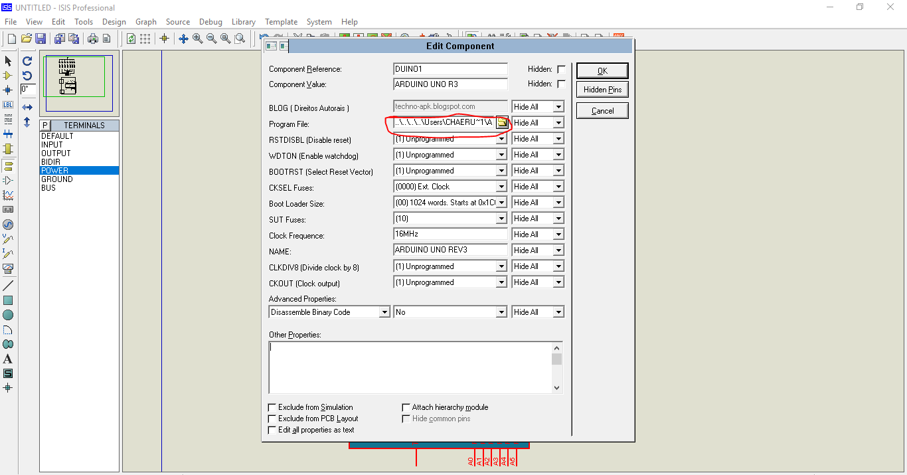Save the current design
This screenshot has width=907, height=475.
coord(41,39)
